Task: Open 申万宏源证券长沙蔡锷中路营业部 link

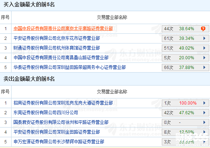Action: (x=59, y=142)
